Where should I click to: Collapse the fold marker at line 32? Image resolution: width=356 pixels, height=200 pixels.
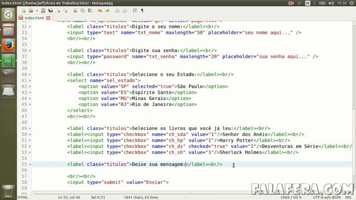pyautogui.click(x=29, y=27)
